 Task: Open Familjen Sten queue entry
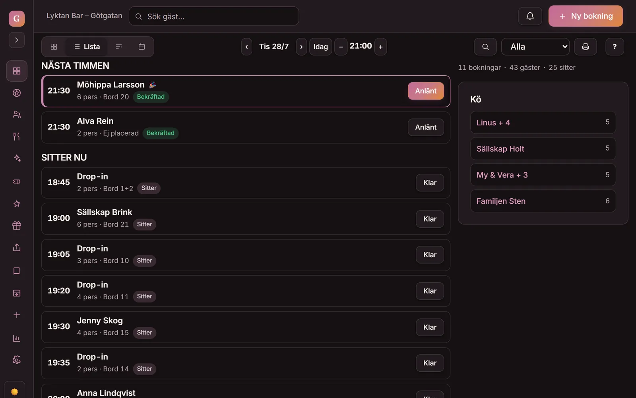(x=543, y=201)
